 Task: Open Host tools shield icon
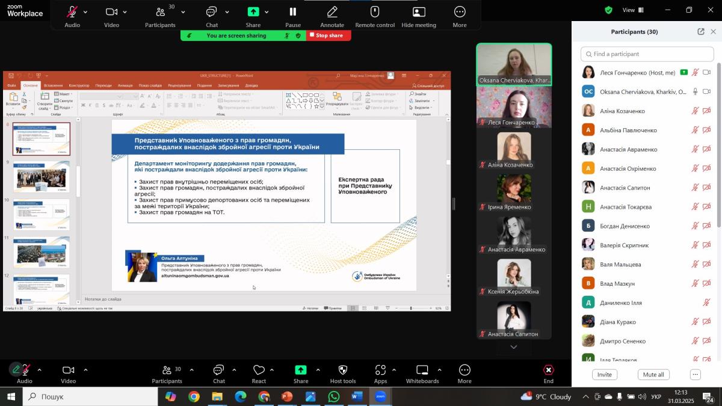pyautogui.click(x=342, y=371)
